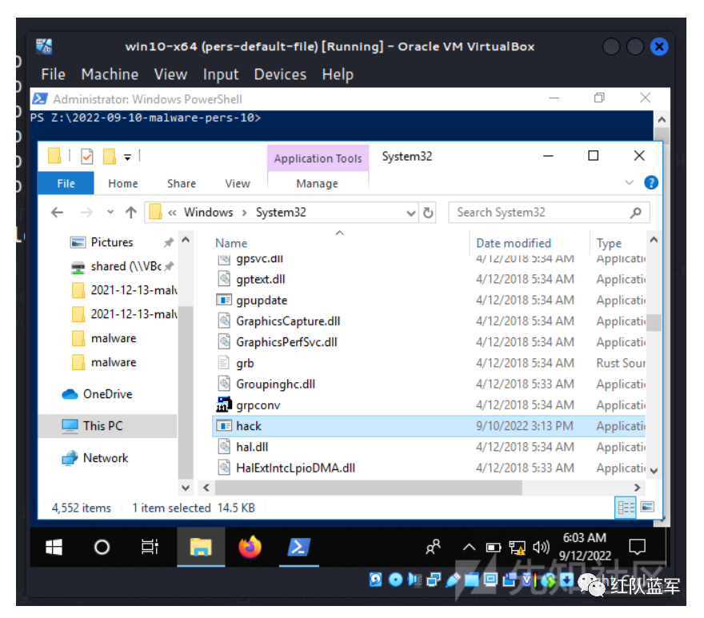Open the Devices menu in VirtualBox
The image size is (704, 618).
point(280,74)
